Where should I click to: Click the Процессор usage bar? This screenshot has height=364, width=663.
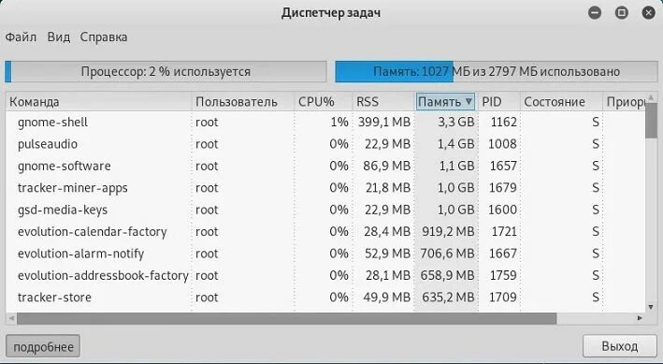(166, 71)
